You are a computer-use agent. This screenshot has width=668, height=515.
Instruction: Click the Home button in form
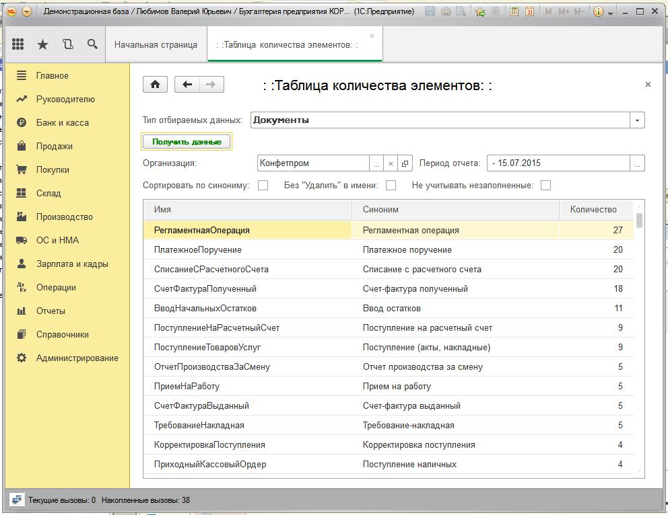(x=155, y=84)
